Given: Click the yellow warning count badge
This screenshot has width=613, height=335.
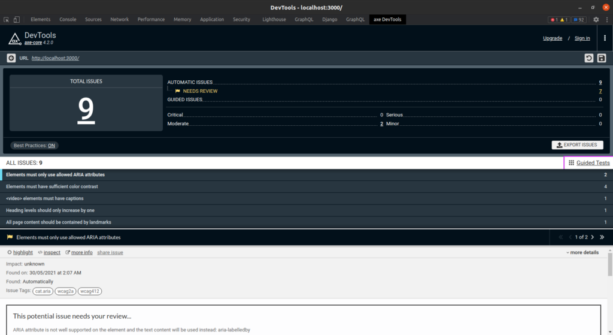Looking at the screenshot, I should [x=564, y=20].
